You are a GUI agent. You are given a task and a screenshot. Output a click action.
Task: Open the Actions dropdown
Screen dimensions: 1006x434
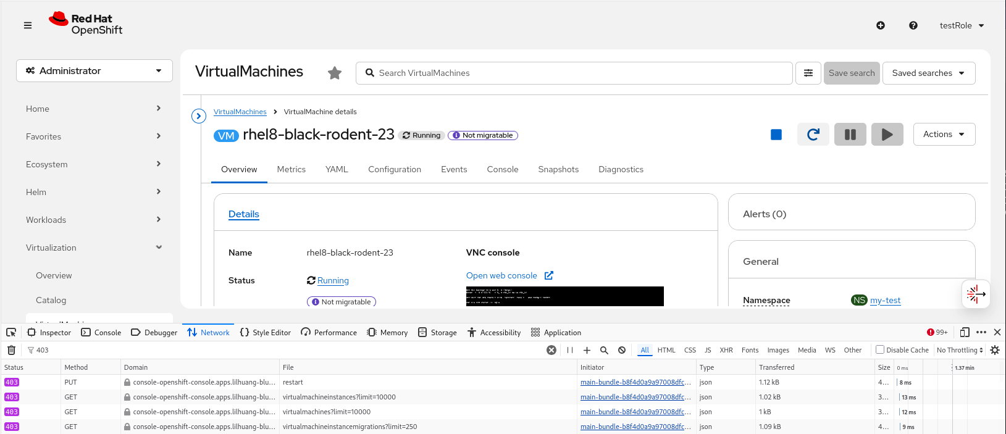[x=944, y=135]
